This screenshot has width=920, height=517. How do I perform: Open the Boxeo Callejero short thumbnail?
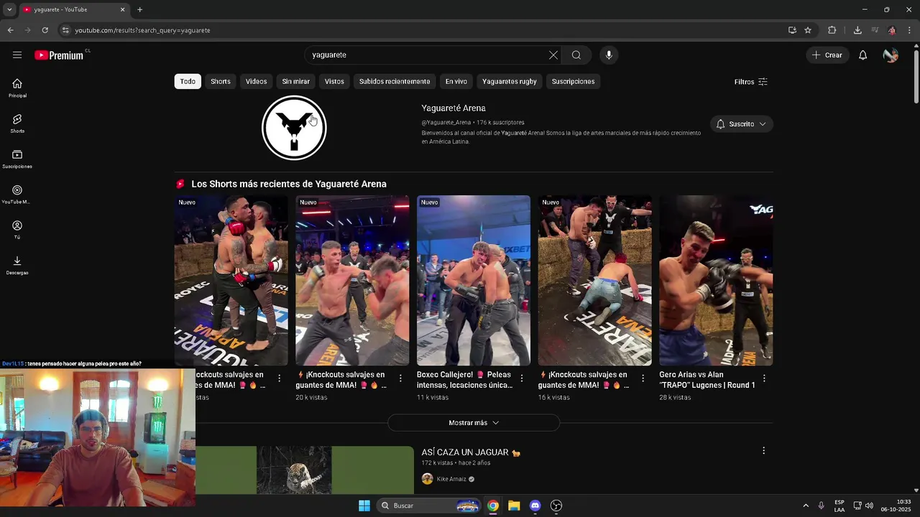[474, 281]
